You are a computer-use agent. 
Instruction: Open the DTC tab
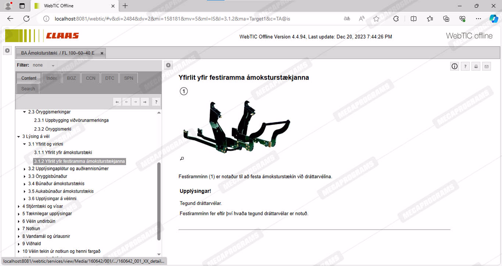110,78
